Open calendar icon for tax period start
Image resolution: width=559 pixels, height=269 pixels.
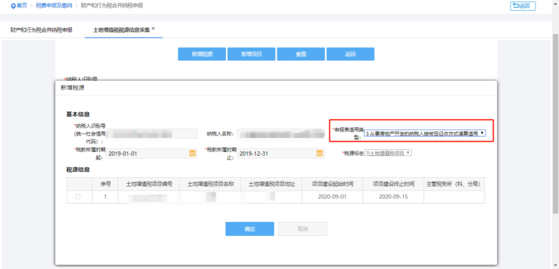pyautogui.click(x=192, y=154)
